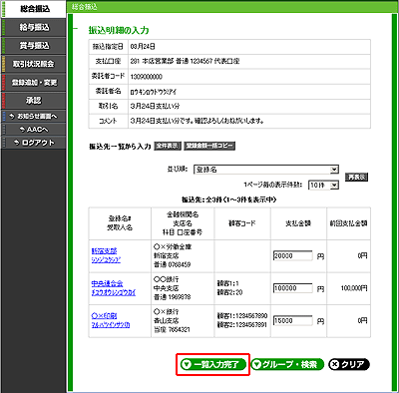Select the 振込指定日 value 03月24日
The width and height of the screenshot is (399, 393).
pyautogui.click(x=143, y=47)
